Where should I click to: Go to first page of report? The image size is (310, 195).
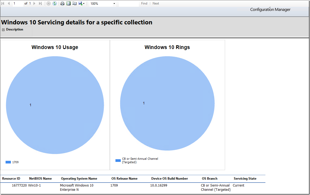tap(3, 3)
